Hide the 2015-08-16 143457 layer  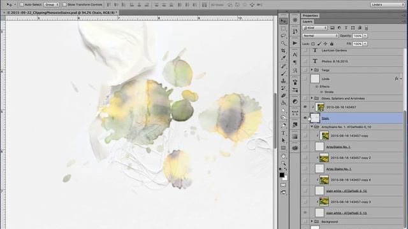pyautogui.click(x=305, y=107)
